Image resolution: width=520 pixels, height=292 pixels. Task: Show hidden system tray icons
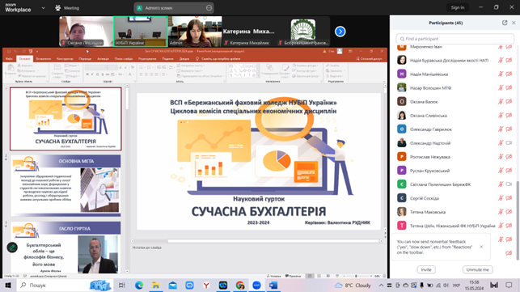click(381, 285)
